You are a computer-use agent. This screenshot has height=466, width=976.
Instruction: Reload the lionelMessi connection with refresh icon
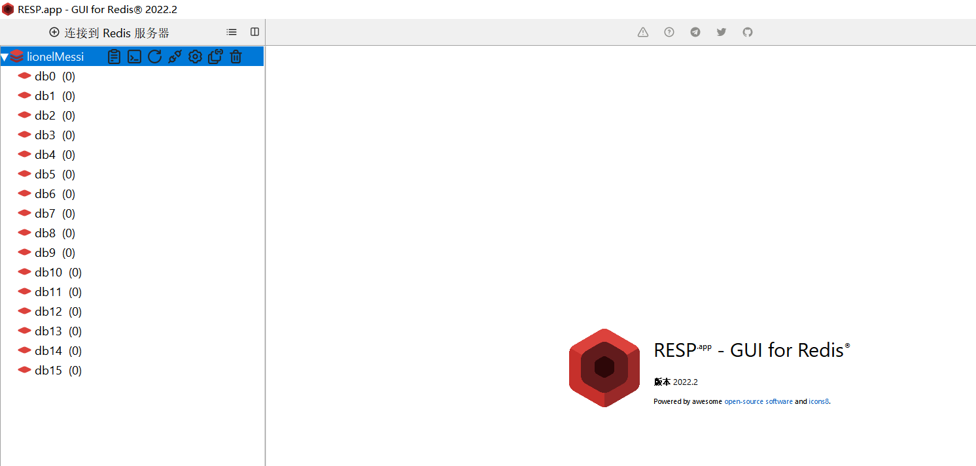(x=154, y=57)
